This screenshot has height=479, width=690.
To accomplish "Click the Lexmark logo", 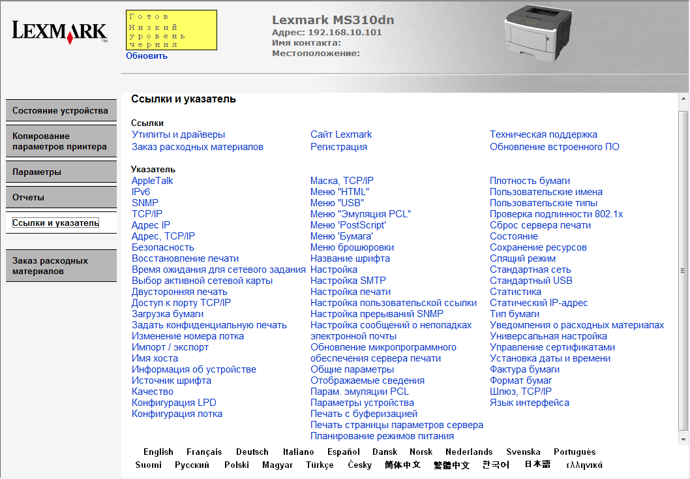I will click(59, 32).
